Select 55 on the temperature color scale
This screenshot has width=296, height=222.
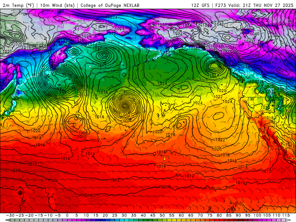[172, 215]
